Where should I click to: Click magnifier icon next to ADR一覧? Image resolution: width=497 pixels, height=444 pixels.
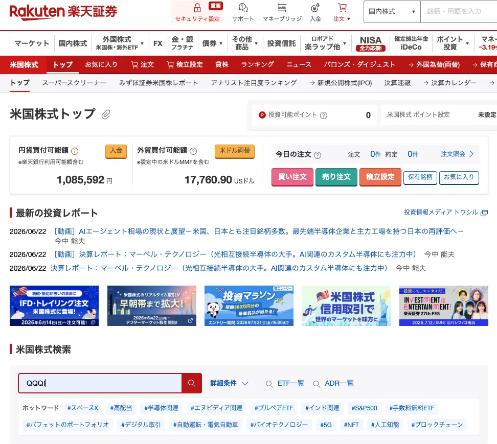point(317,384)
